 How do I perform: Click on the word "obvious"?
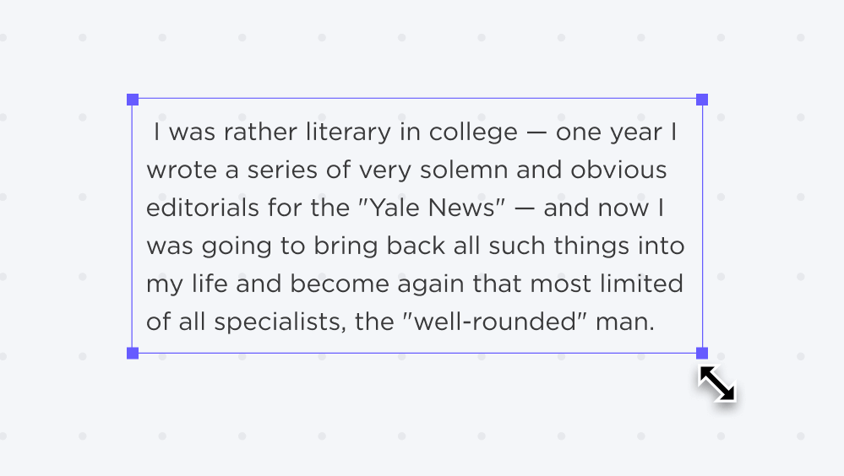[x=618, y=170]
